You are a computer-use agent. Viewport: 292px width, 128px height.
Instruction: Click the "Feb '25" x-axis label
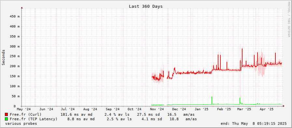[x=224, y=109]
